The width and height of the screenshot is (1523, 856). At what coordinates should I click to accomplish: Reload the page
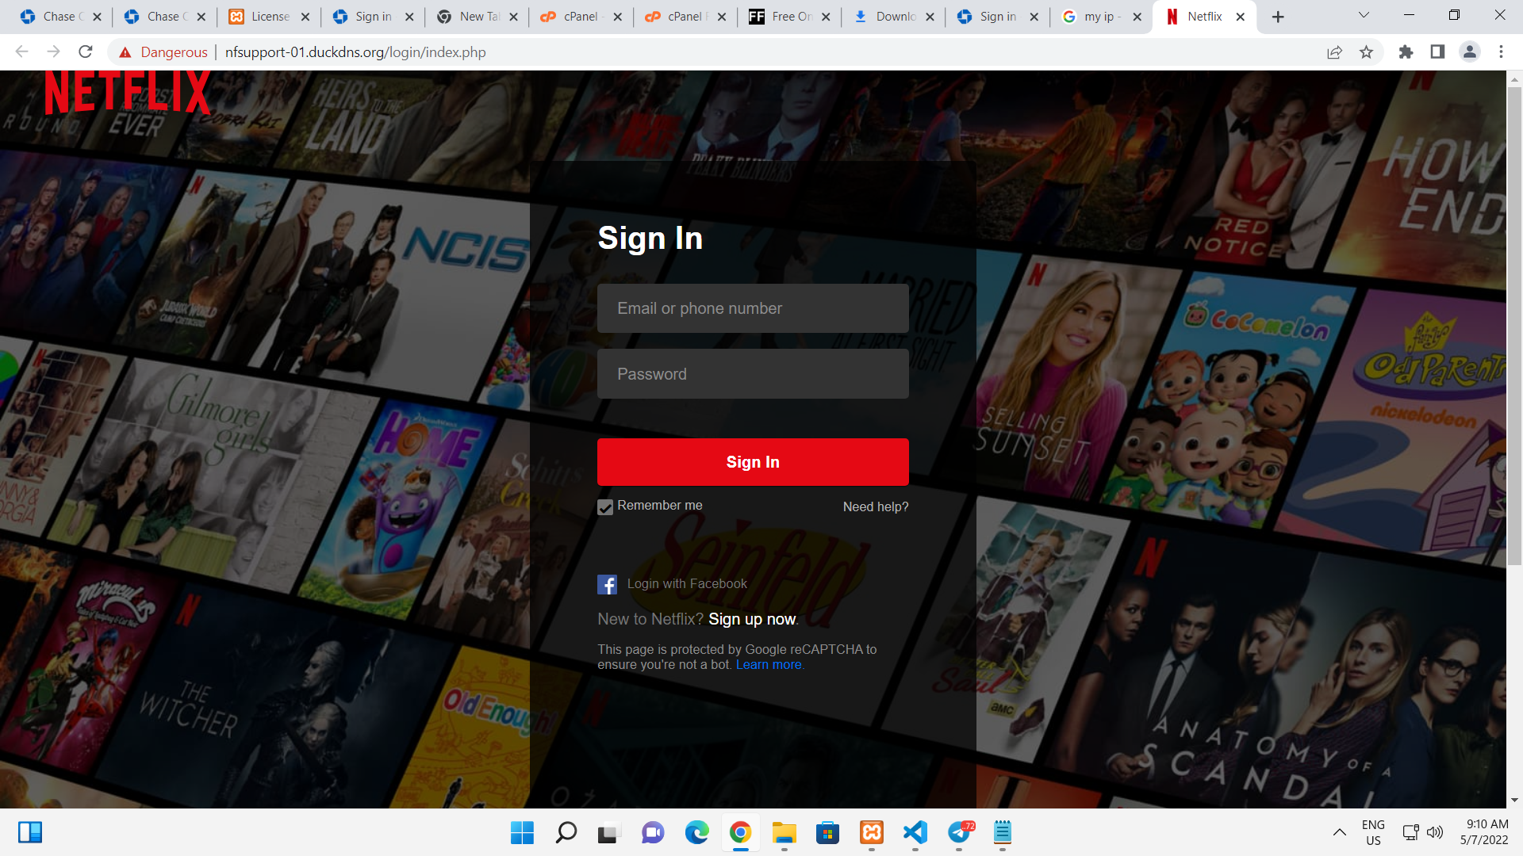[x=86, y=52]
